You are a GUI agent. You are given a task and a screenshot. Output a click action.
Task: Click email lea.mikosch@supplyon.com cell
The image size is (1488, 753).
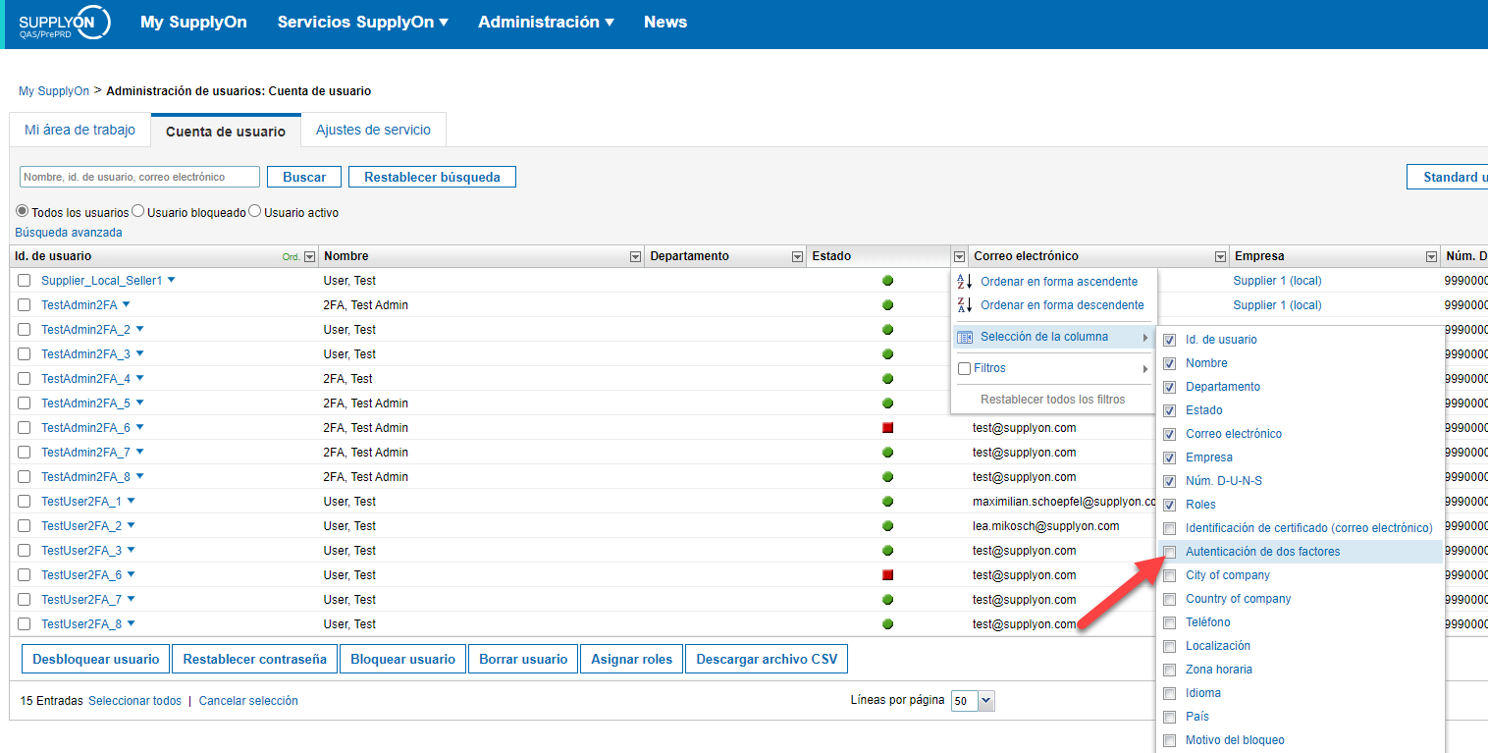coord(1046,526)
